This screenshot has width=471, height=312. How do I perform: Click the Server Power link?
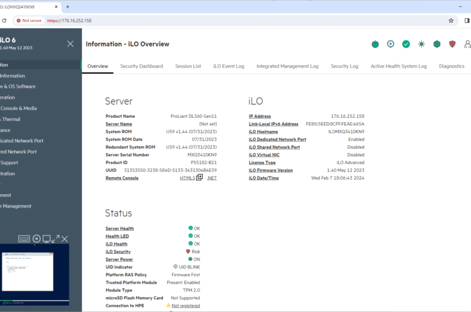tap(119, 259)
